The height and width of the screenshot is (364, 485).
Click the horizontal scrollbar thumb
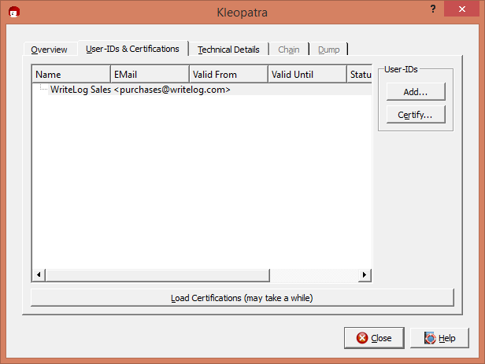(x=157, y=275)
